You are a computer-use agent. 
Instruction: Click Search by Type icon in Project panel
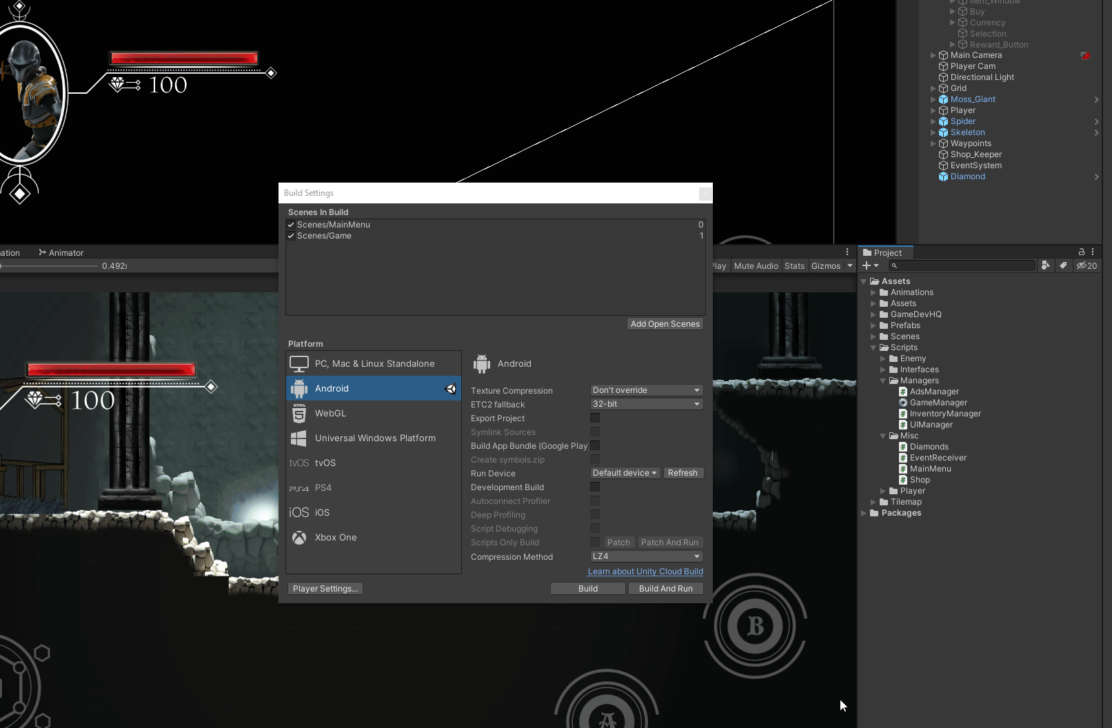[1046, 265]
